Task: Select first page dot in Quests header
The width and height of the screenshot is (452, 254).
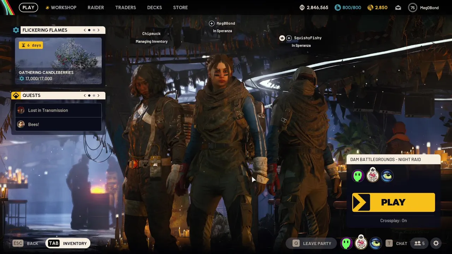Action: 89,95
